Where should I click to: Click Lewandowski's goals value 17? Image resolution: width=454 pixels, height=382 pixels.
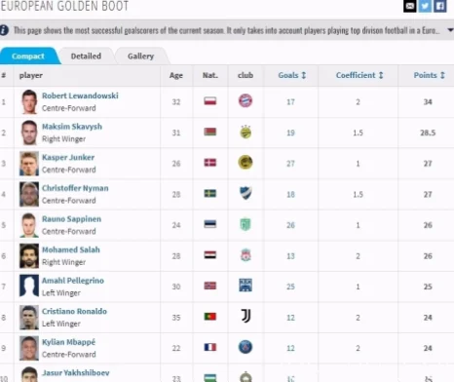coord(290,102)
